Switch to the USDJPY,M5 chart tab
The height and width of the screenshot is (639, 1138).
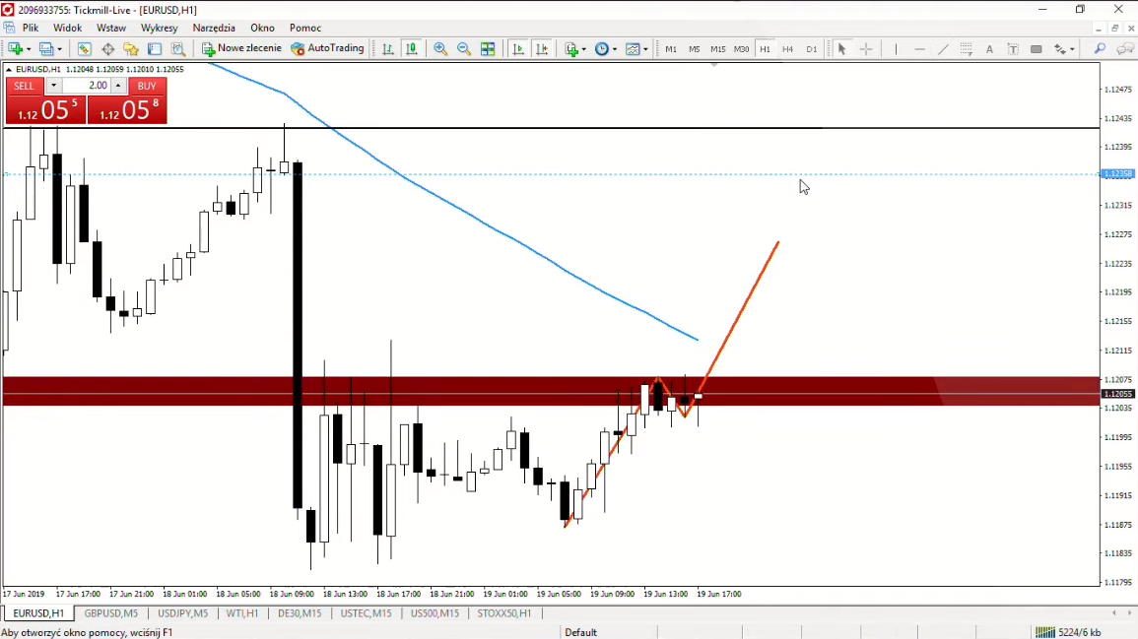click(x=183, y=612)
